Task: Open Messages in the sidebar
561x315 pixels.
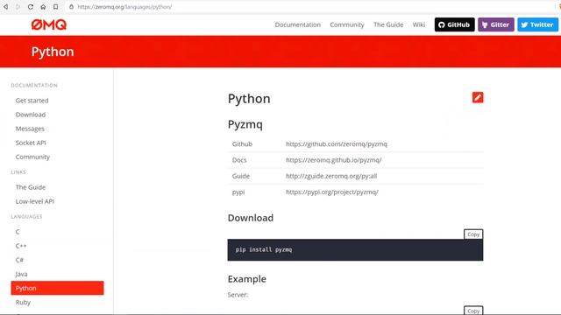Action: (x=30, y=129)
